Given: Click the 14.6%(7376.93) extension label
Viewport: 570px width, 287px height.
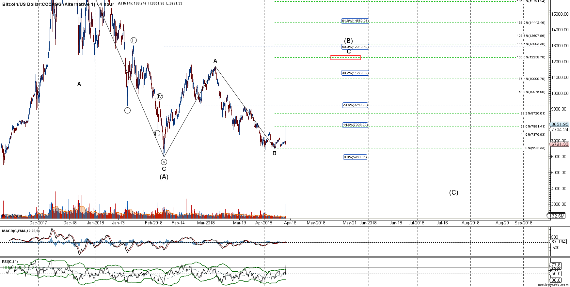Looking at the screenshot, I should 533,135.
